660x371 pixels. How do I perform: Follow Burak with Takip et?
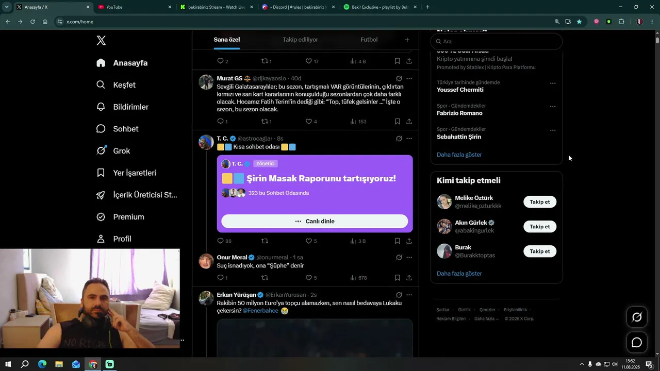pyautogui.click(x=540, y=251)
